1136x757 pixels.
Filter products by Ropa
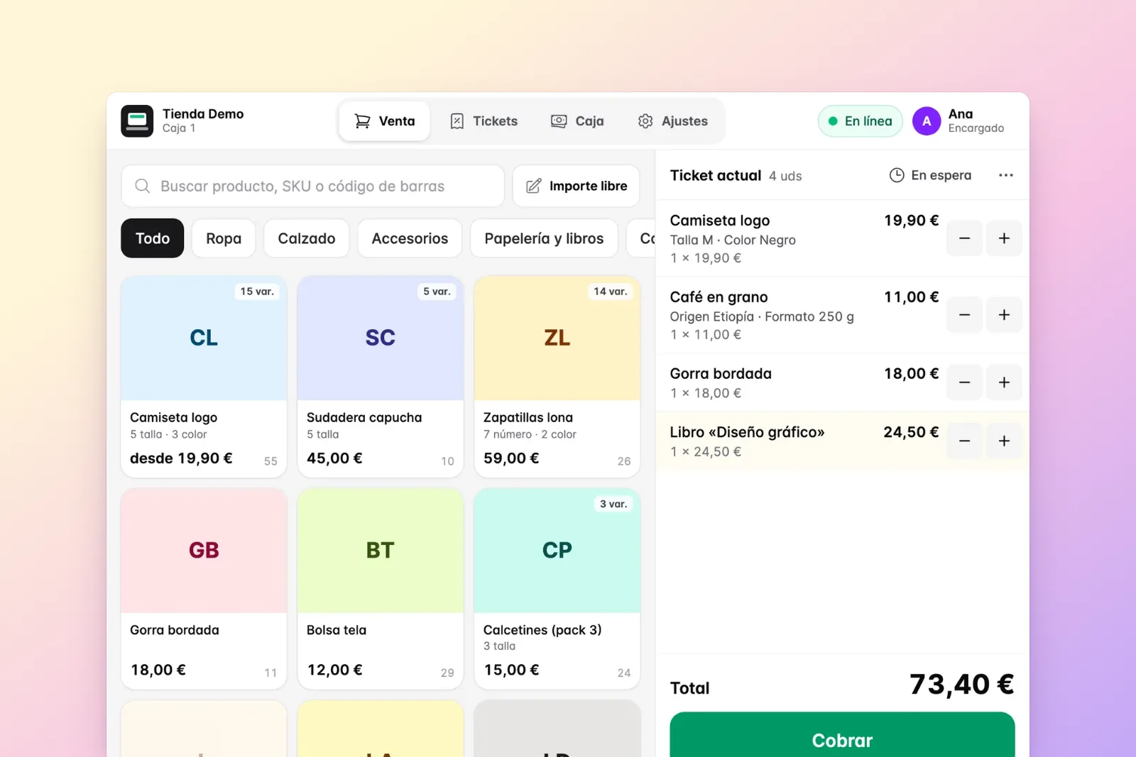(x=224, y=238)
